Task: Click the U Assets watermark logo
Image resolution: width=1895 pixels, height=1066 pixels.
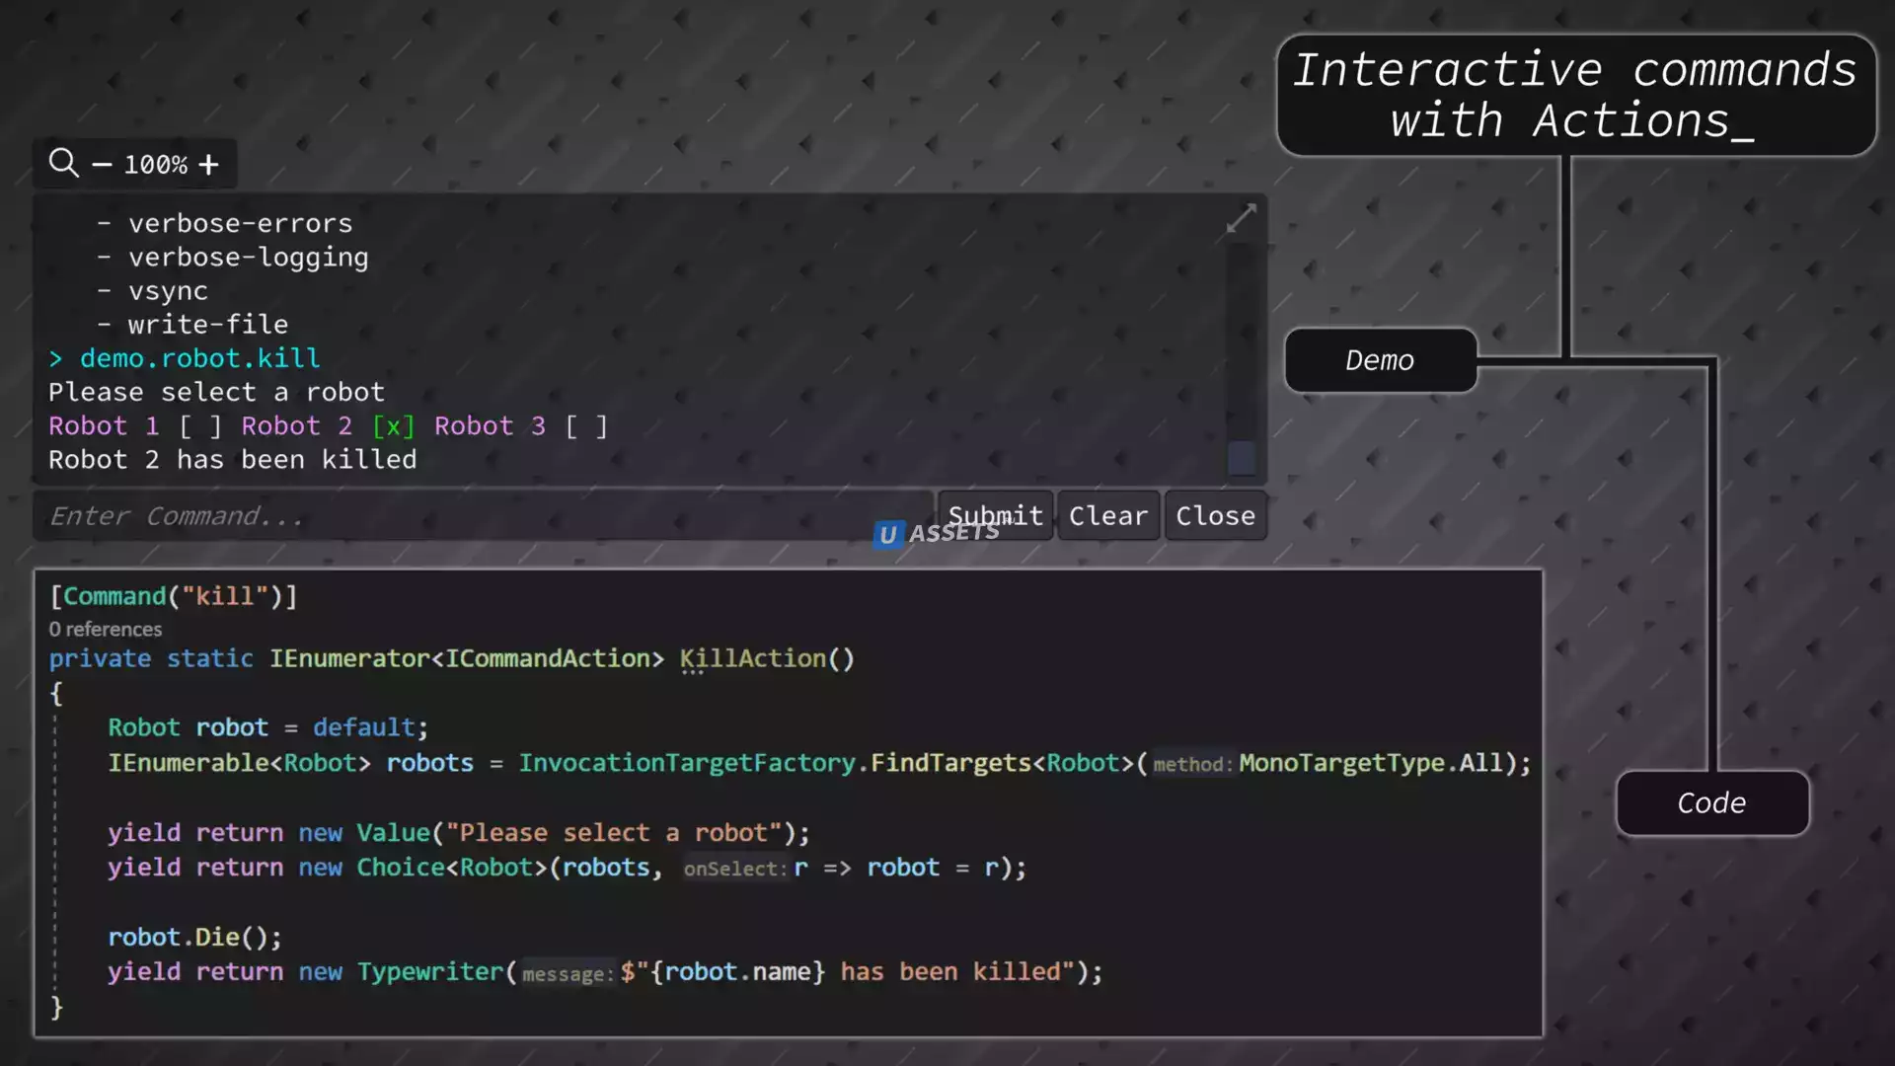Action: [x=888, y=534]
